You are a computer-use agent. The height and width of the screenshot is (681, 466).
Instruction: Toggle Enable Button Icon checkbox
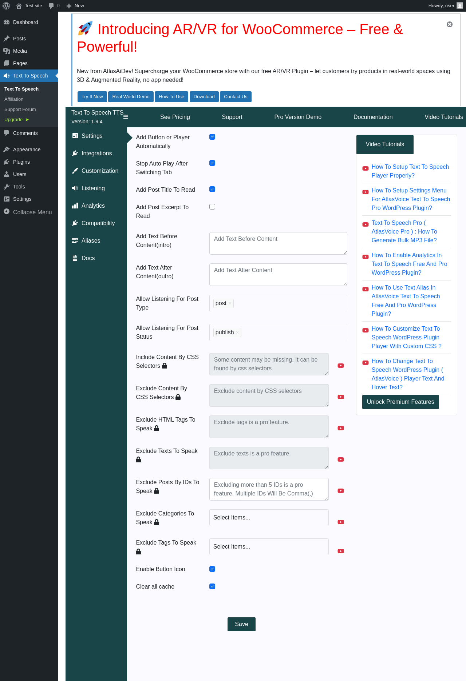[212, 569]
